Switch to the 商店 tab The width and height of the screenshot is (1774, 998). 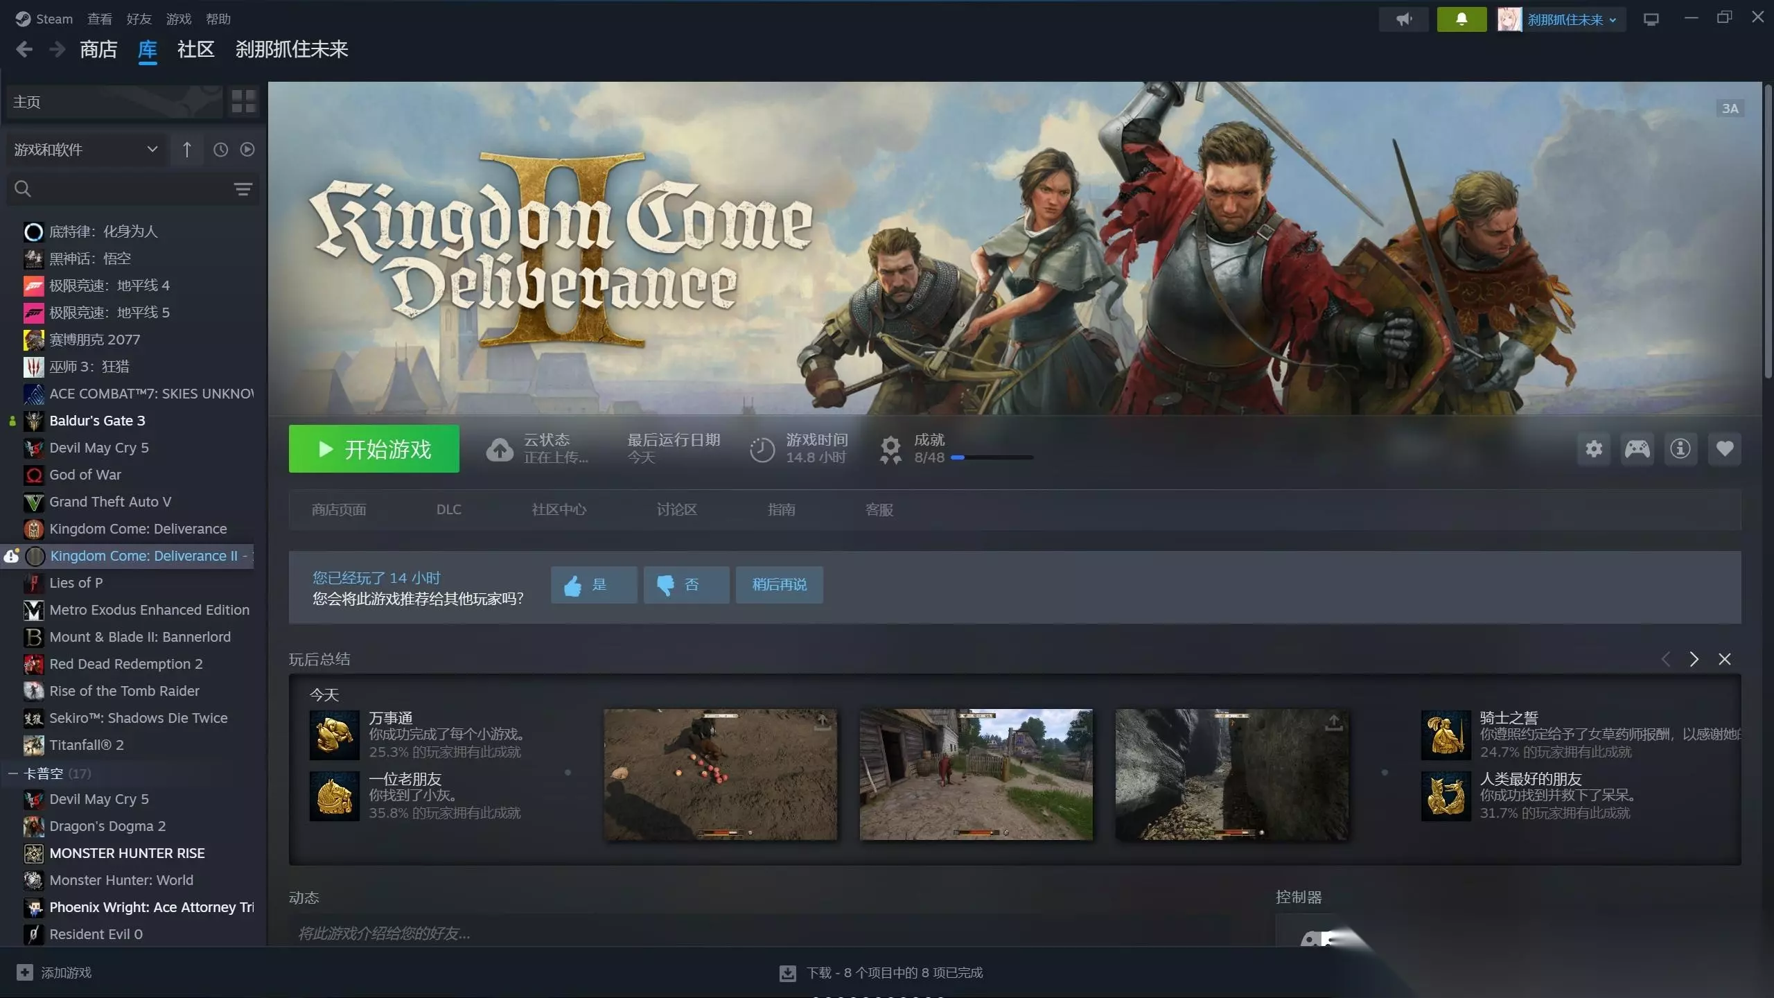point(98,49)
